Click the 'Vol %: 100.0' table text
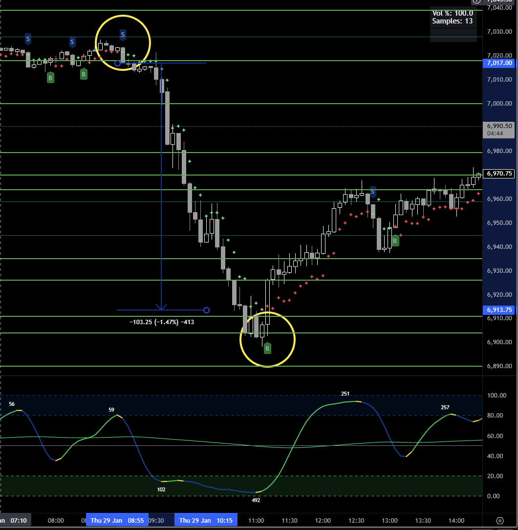This screenshot has width=518, height=530. coord(453,13)
